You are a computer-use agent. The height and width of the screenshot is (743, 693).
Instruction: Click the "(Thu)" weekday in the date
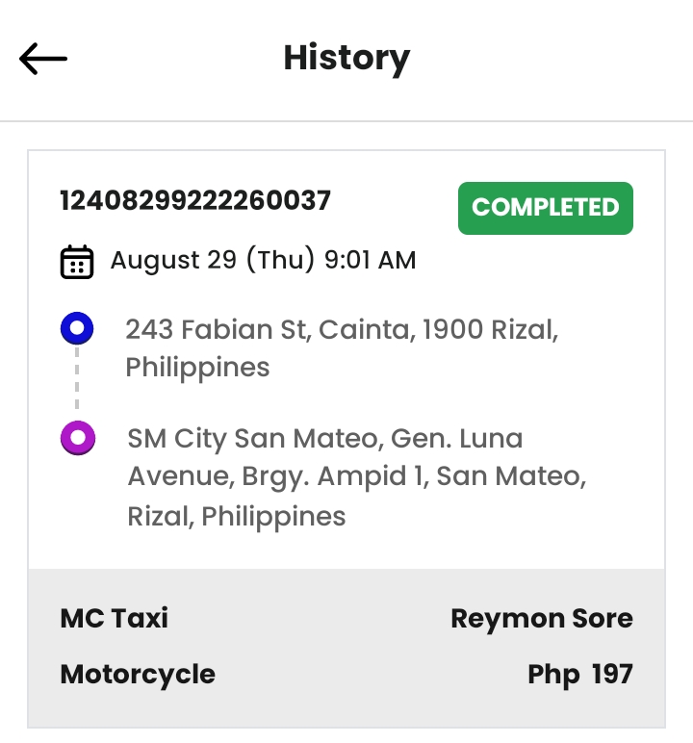[281, 260]
